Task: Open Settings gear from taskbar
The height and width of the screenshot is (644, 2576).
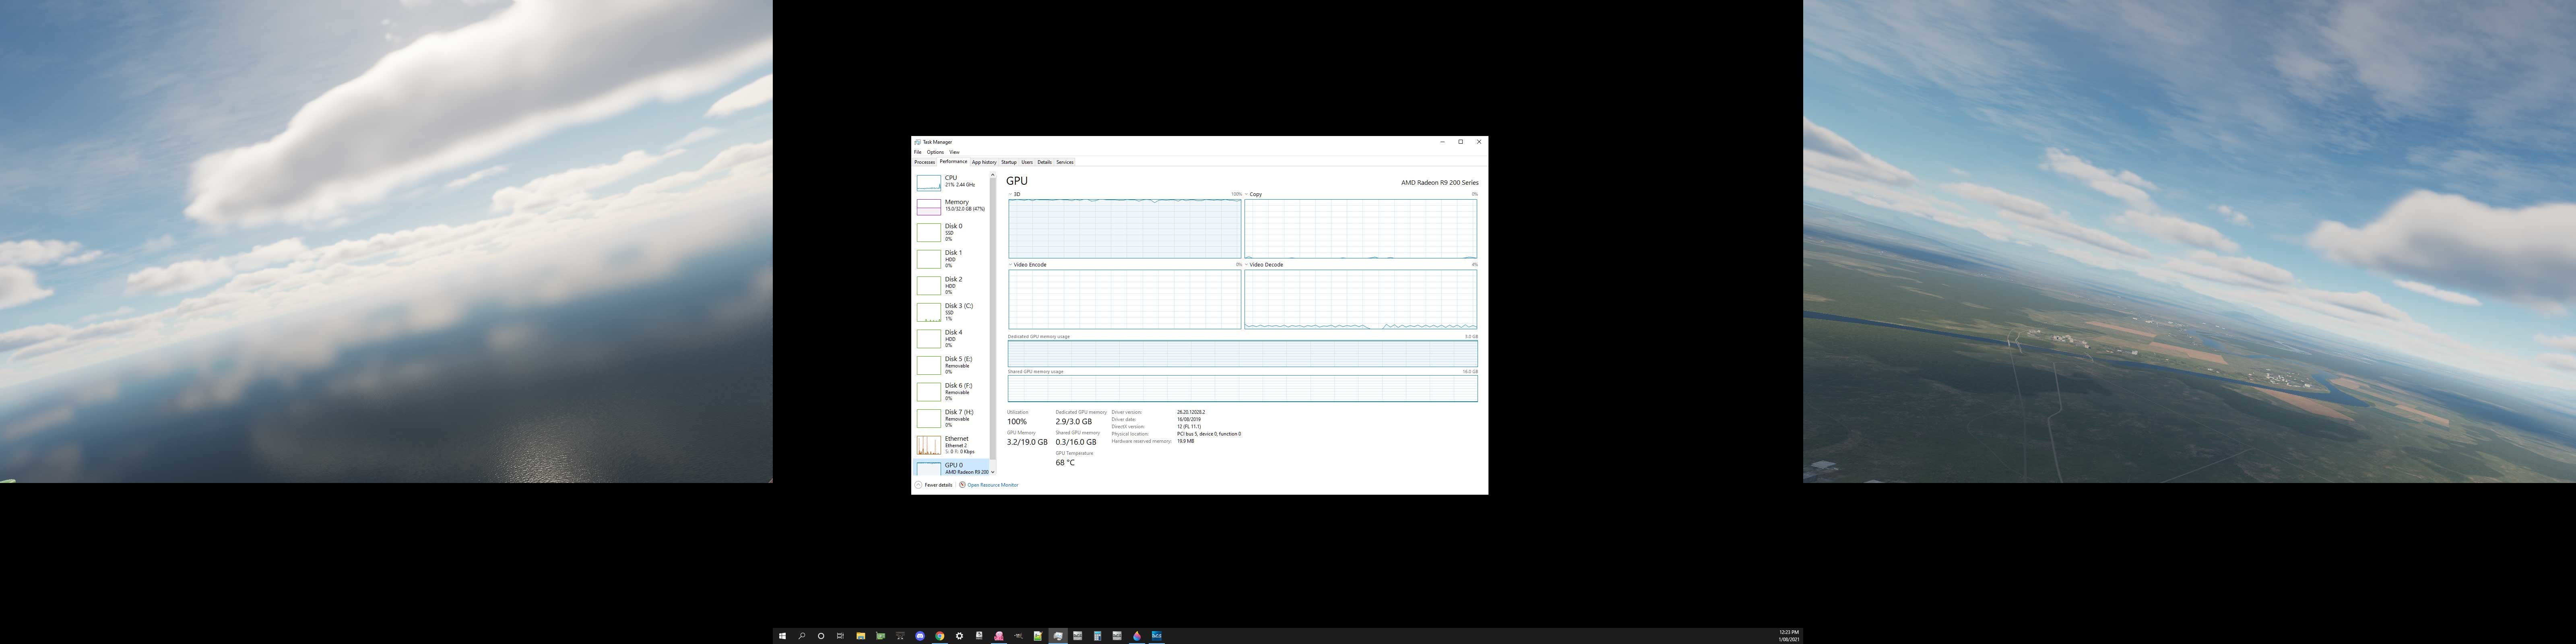Action: tap(959, 636)
